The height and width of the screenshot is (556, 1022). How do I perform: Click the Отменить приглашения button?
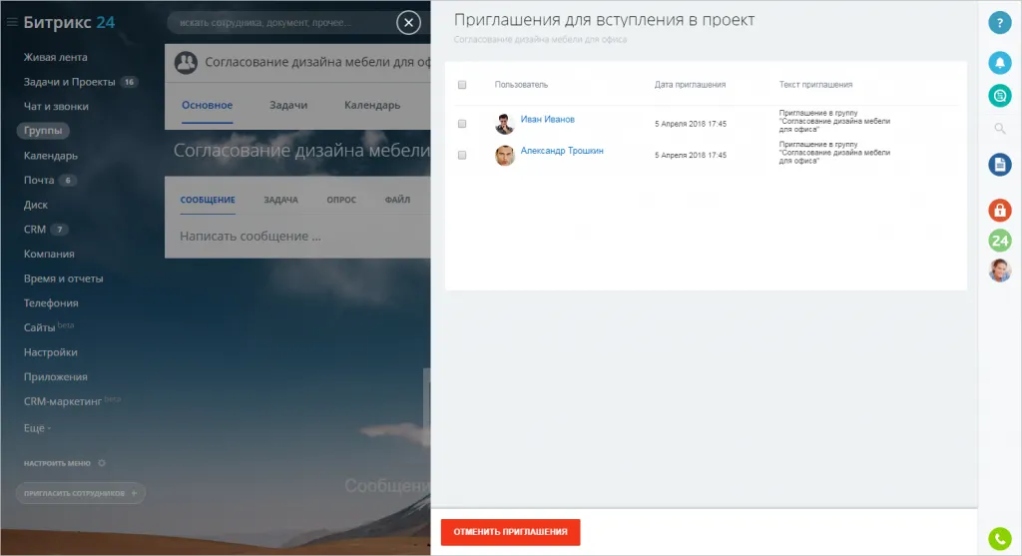tap(510, 532)
